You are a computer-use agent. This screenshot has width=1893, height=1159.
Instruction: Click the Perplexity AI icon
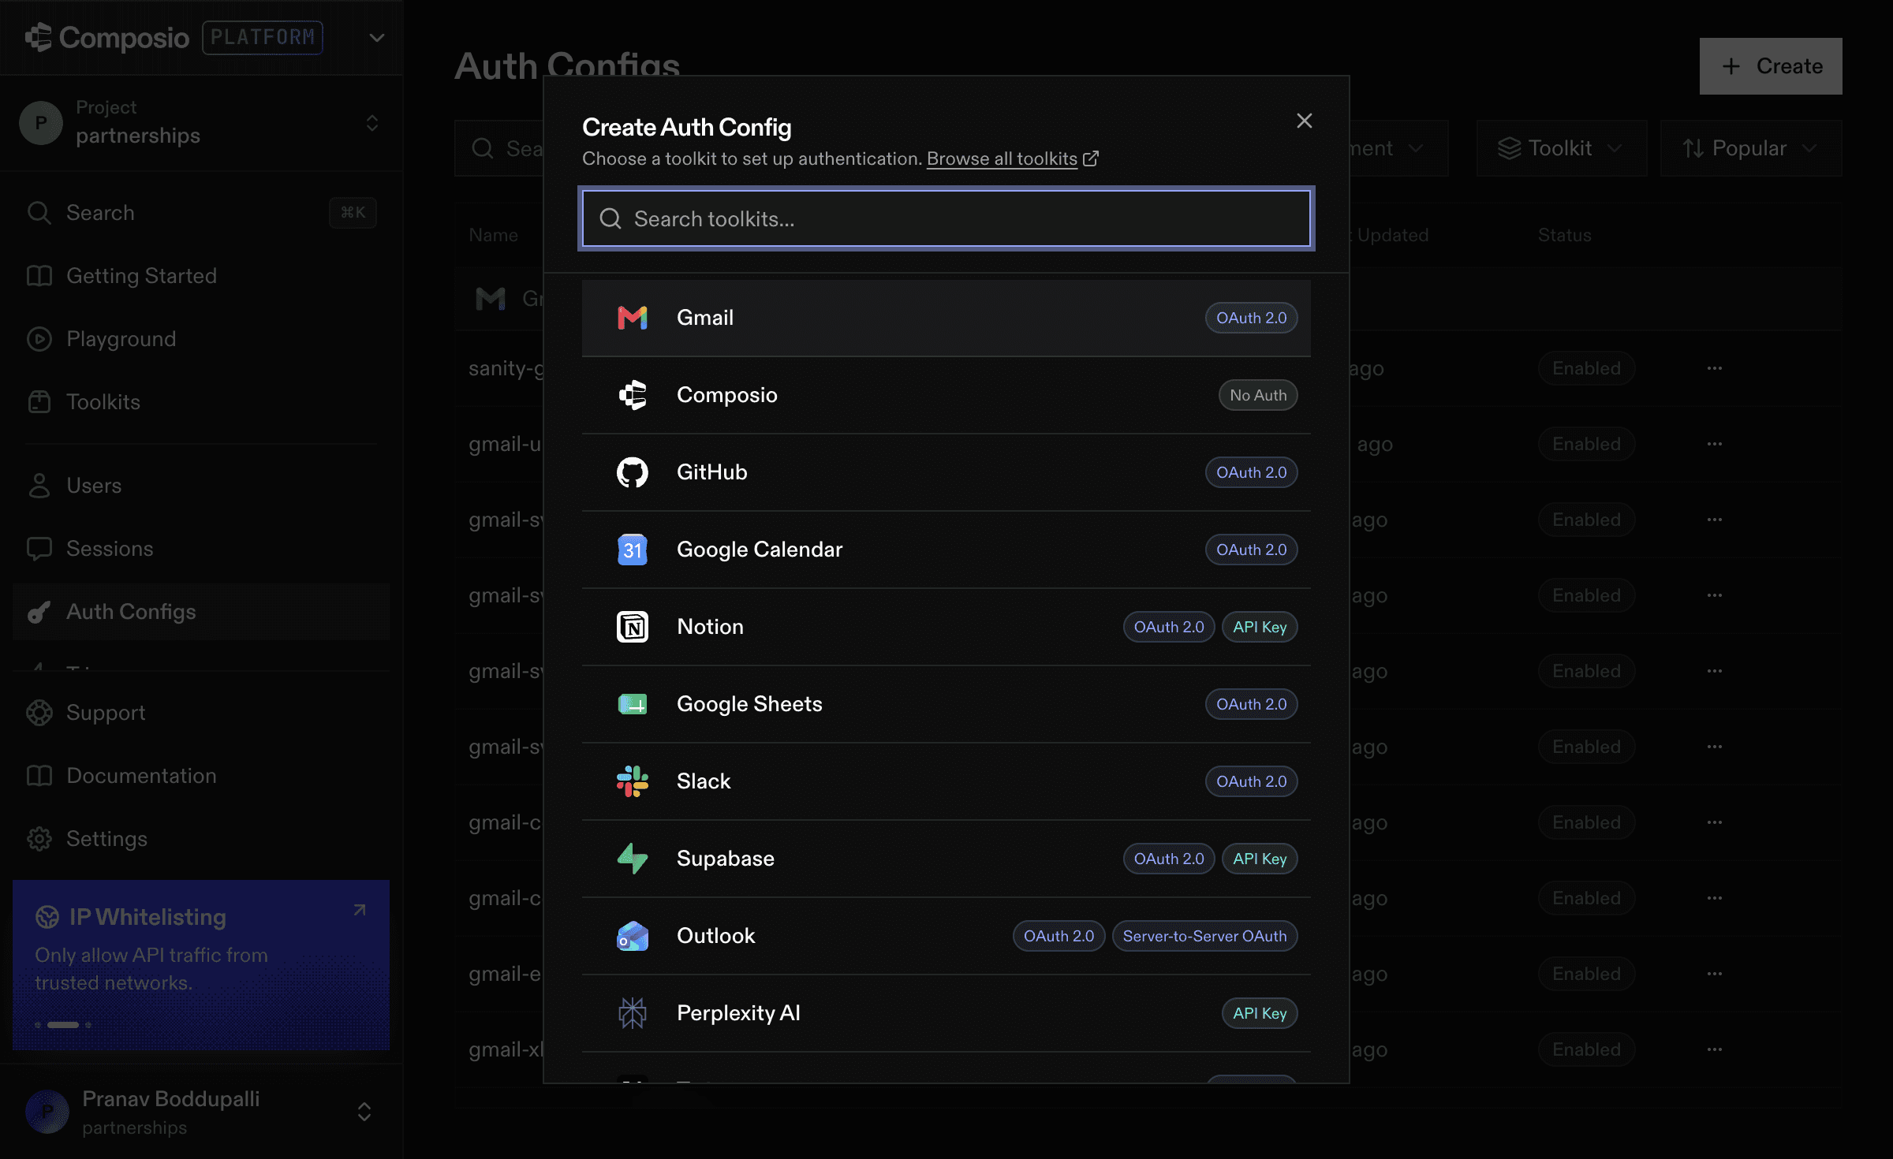click(632, 1013)
